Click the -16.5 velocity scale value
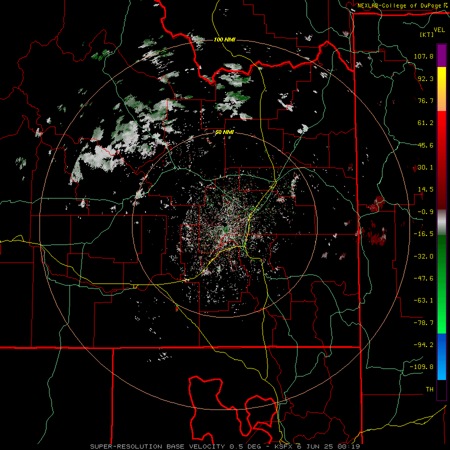The height and width of the screenshot is (450, 450). 423,234
